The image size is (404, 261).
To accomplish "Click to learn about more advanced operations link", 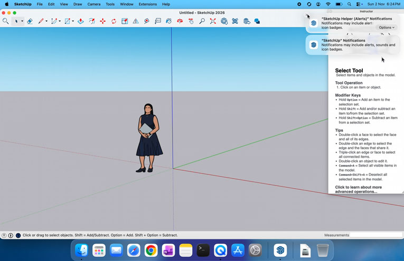I will [358, 189].
